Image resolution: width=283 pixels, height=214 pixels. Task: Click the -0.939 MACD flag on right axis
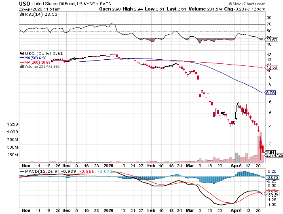coord(272,194)
